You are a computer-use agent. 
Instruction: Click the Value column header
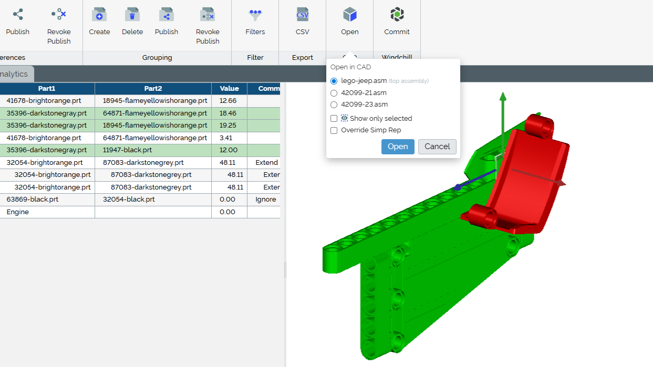click(x=229, y=89)
